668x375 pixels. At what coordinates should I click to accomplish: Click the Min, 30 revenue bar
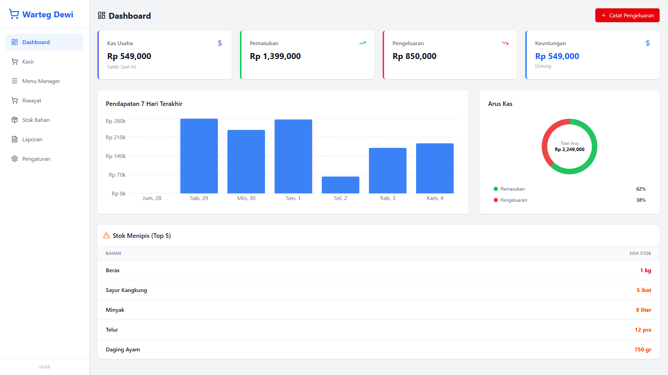[x=246, y=161]
